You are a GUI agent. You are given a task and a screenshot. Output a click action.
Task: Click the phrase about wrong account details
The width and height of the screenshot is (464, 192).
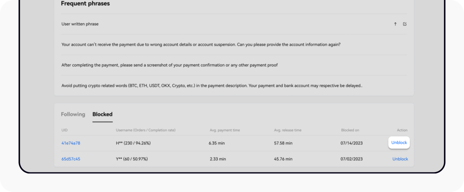click(x=201, y=45)
